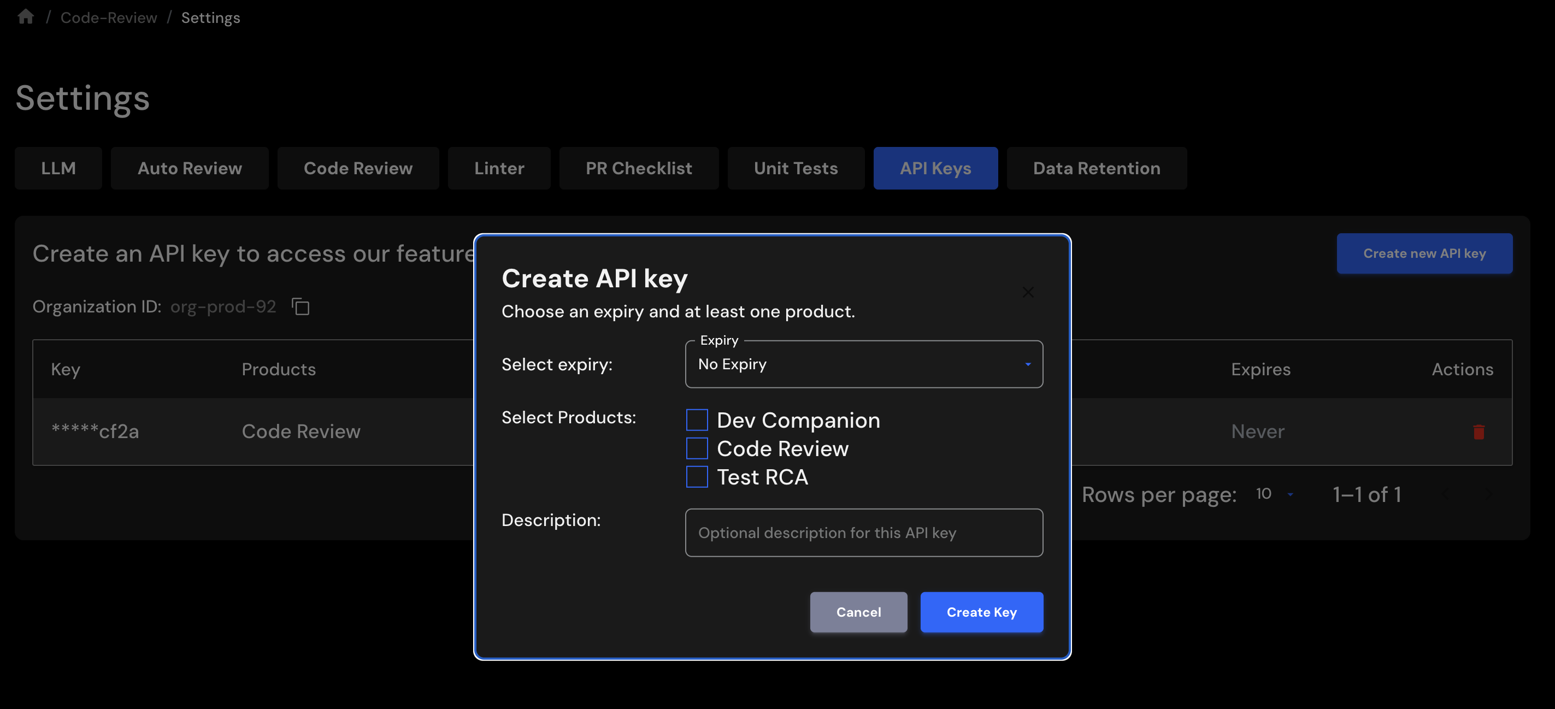The image size is (1555, 709).
Task: Click Create new API key button
Action: 1424,253
